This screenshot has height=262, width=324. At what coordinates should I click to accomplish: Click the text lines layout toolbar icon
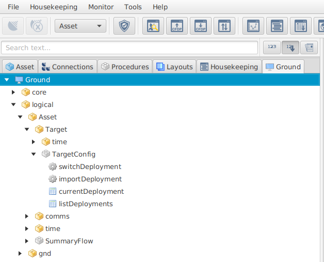point(277,26)
